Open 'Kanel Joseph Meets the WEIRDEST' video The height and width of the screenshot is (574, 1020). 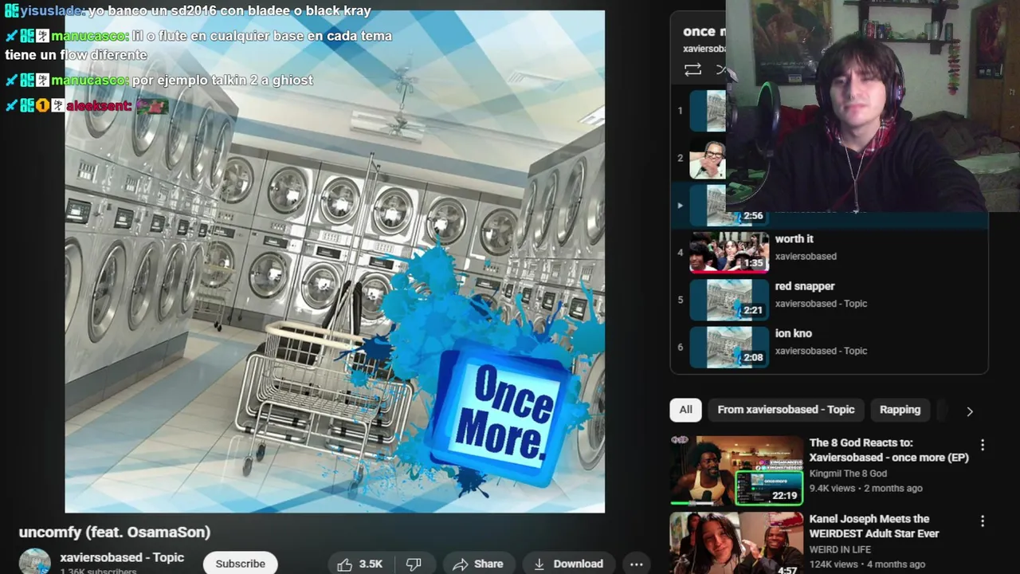(874, 526)
